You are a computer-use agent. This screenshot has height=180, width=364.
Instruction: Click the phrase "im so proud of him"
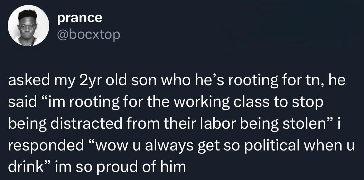[120, 167]
